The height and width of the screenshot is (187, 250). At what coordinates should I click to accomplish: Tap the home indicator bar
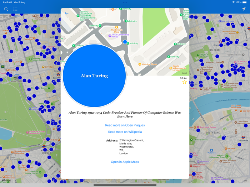[x=125, y=185]
